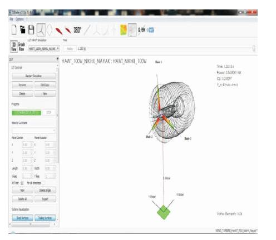Viewport: 276px width, 240px height.
Task: Click the 'Power:' readout in the view
Action: pyautogui.click(x=229, y=72)
